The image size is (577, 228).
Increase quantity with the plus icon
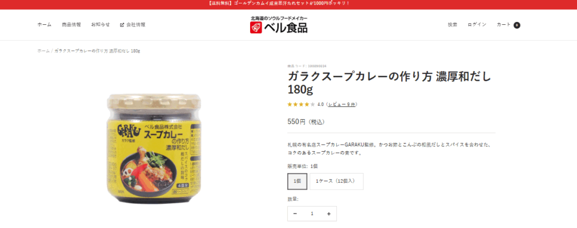[329, 214]
